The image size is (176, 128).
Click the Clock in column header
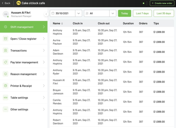78,23
